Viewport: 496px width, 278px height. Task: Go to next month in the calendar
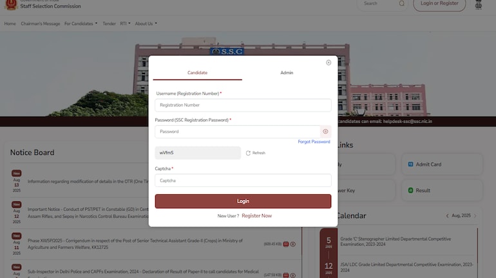click(x=475, y=215)
